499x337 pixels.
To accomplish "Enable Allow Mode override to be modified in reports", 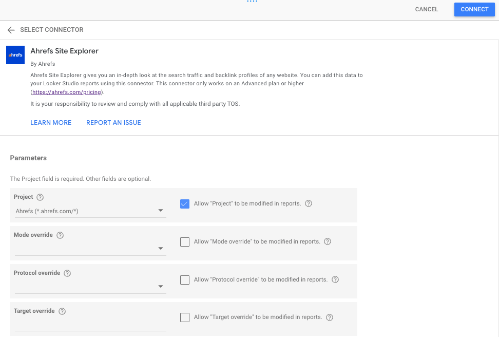I will (x=184, y=241).
